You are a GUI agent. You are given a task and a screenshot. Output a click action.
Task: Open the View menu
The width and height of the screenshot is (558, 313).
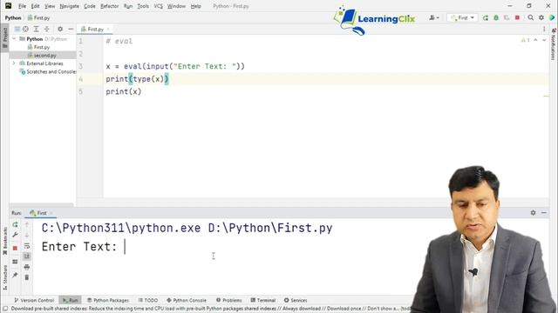click(50, 6)
